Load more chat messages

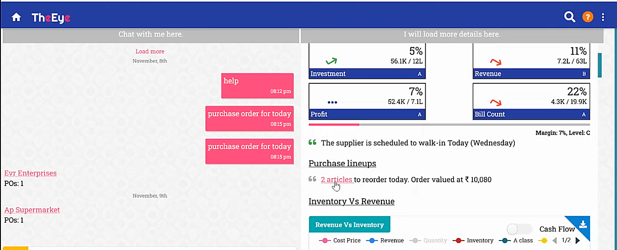150,51
